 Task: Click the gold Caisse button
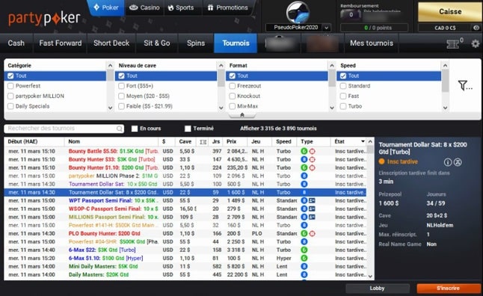pyautogui.click(x=450, y=12)
